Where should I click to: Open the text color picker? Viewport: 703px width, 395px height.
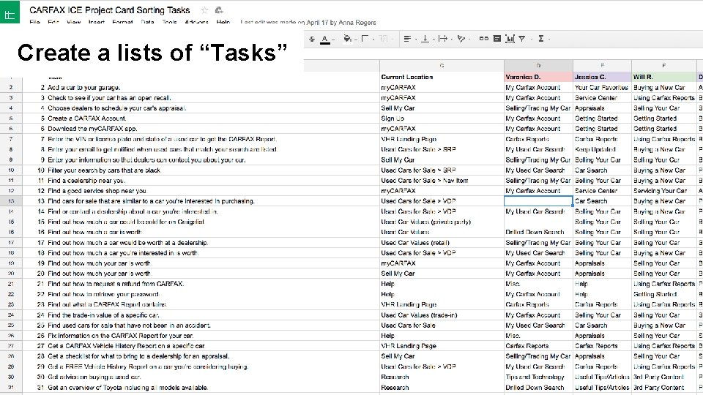(325, 39)
